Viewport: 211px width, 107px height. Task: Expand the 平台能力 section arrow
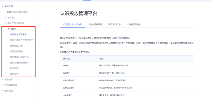click(x=2, y=79)
